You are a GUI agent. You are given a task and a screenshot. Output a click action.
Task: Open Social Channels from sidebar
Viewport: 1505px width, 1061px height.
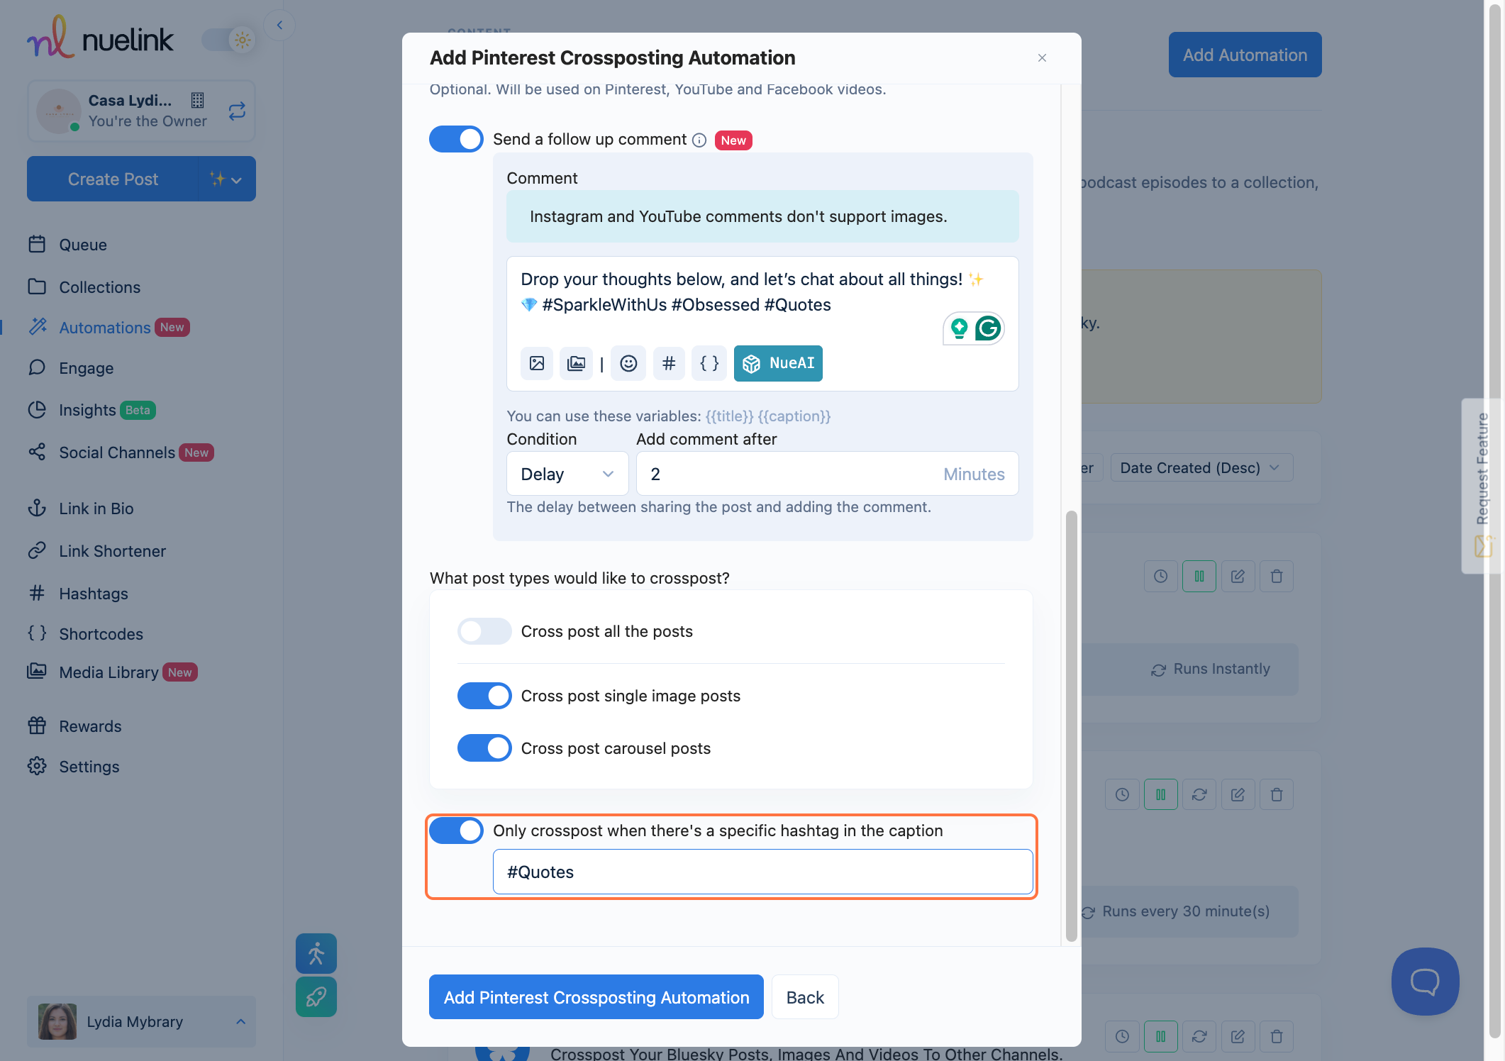tap(116, 452)
